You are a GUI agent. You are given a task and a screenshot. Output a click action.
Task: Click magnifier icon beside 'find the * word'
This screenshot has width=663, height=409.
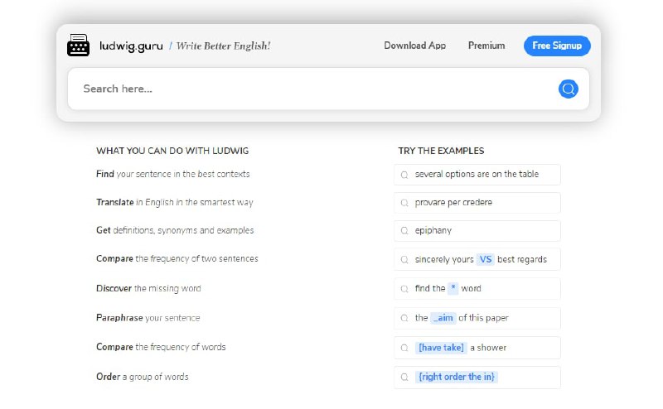pyautogui.click(x=404, y=289)
